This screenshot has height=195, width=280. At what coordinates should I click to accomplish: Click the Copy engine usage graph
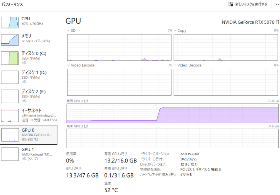point(226,48)
